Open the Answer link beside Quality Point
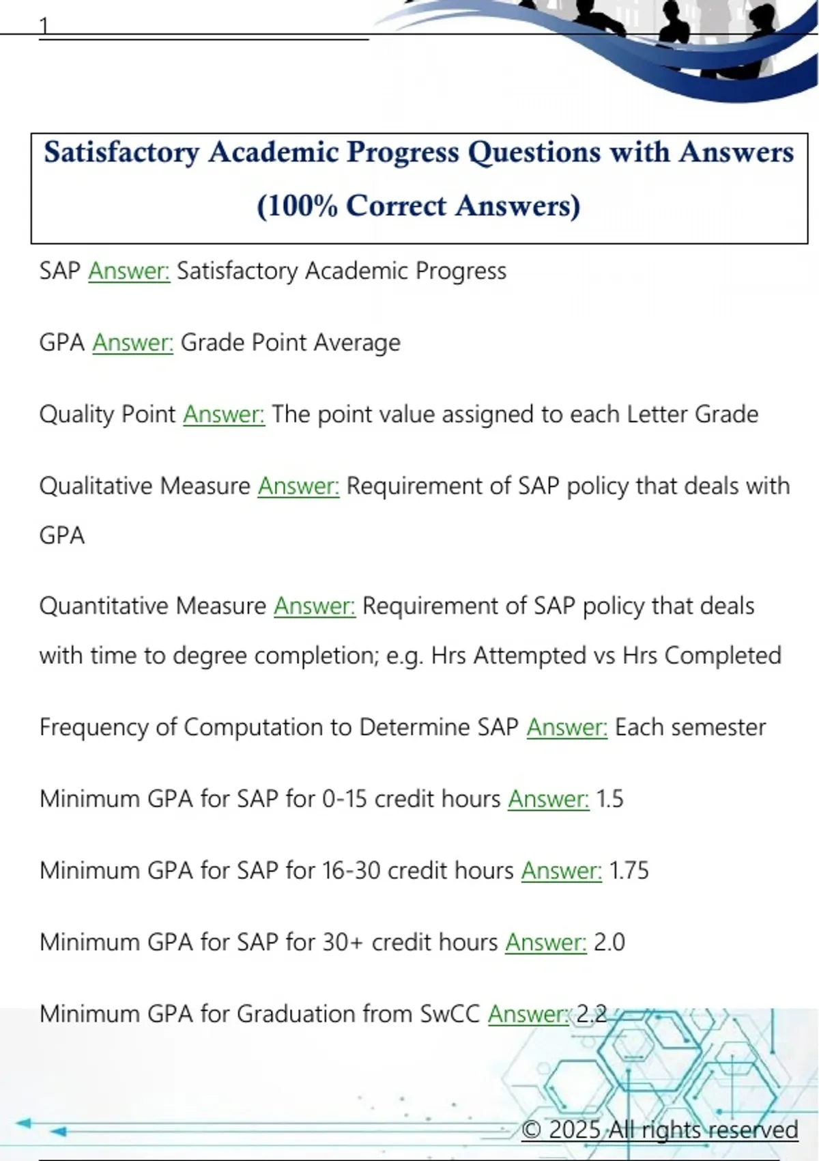Viewport: 819px width, 1161px height. coord(224,415)
